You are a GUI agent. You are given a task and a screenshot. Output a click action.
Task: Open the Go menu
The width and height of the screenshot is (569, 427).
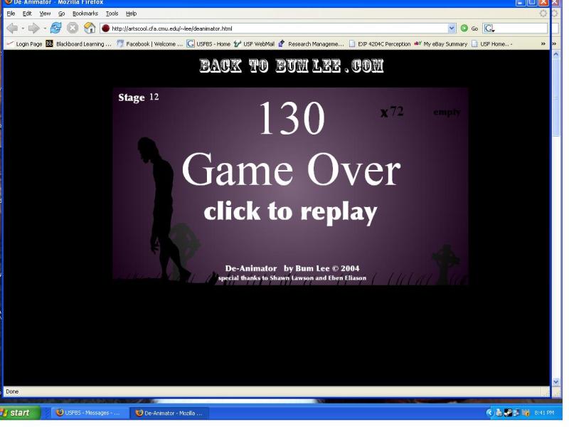tap(62, 14)
